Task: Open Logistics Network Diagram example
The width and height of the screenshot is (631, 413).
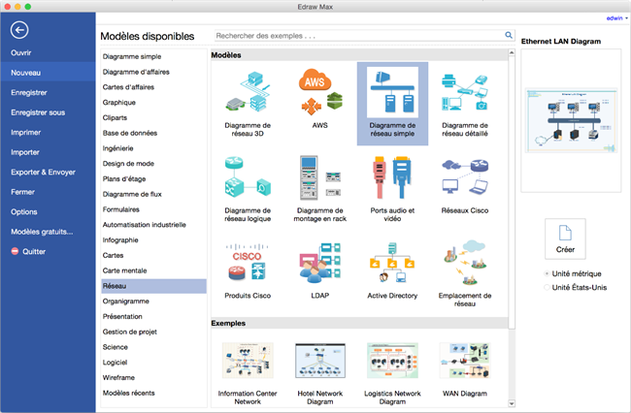Action: pos(392,361)
